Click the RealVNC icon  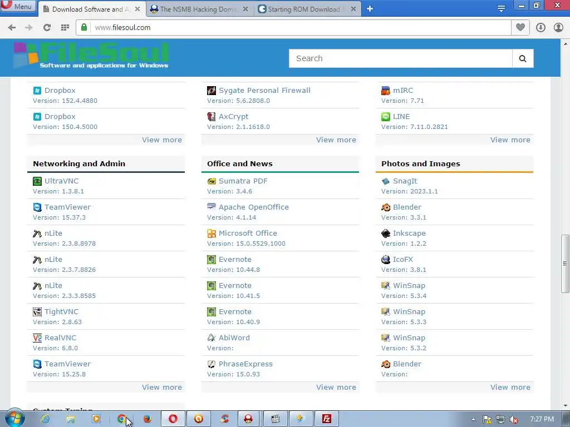37,338
